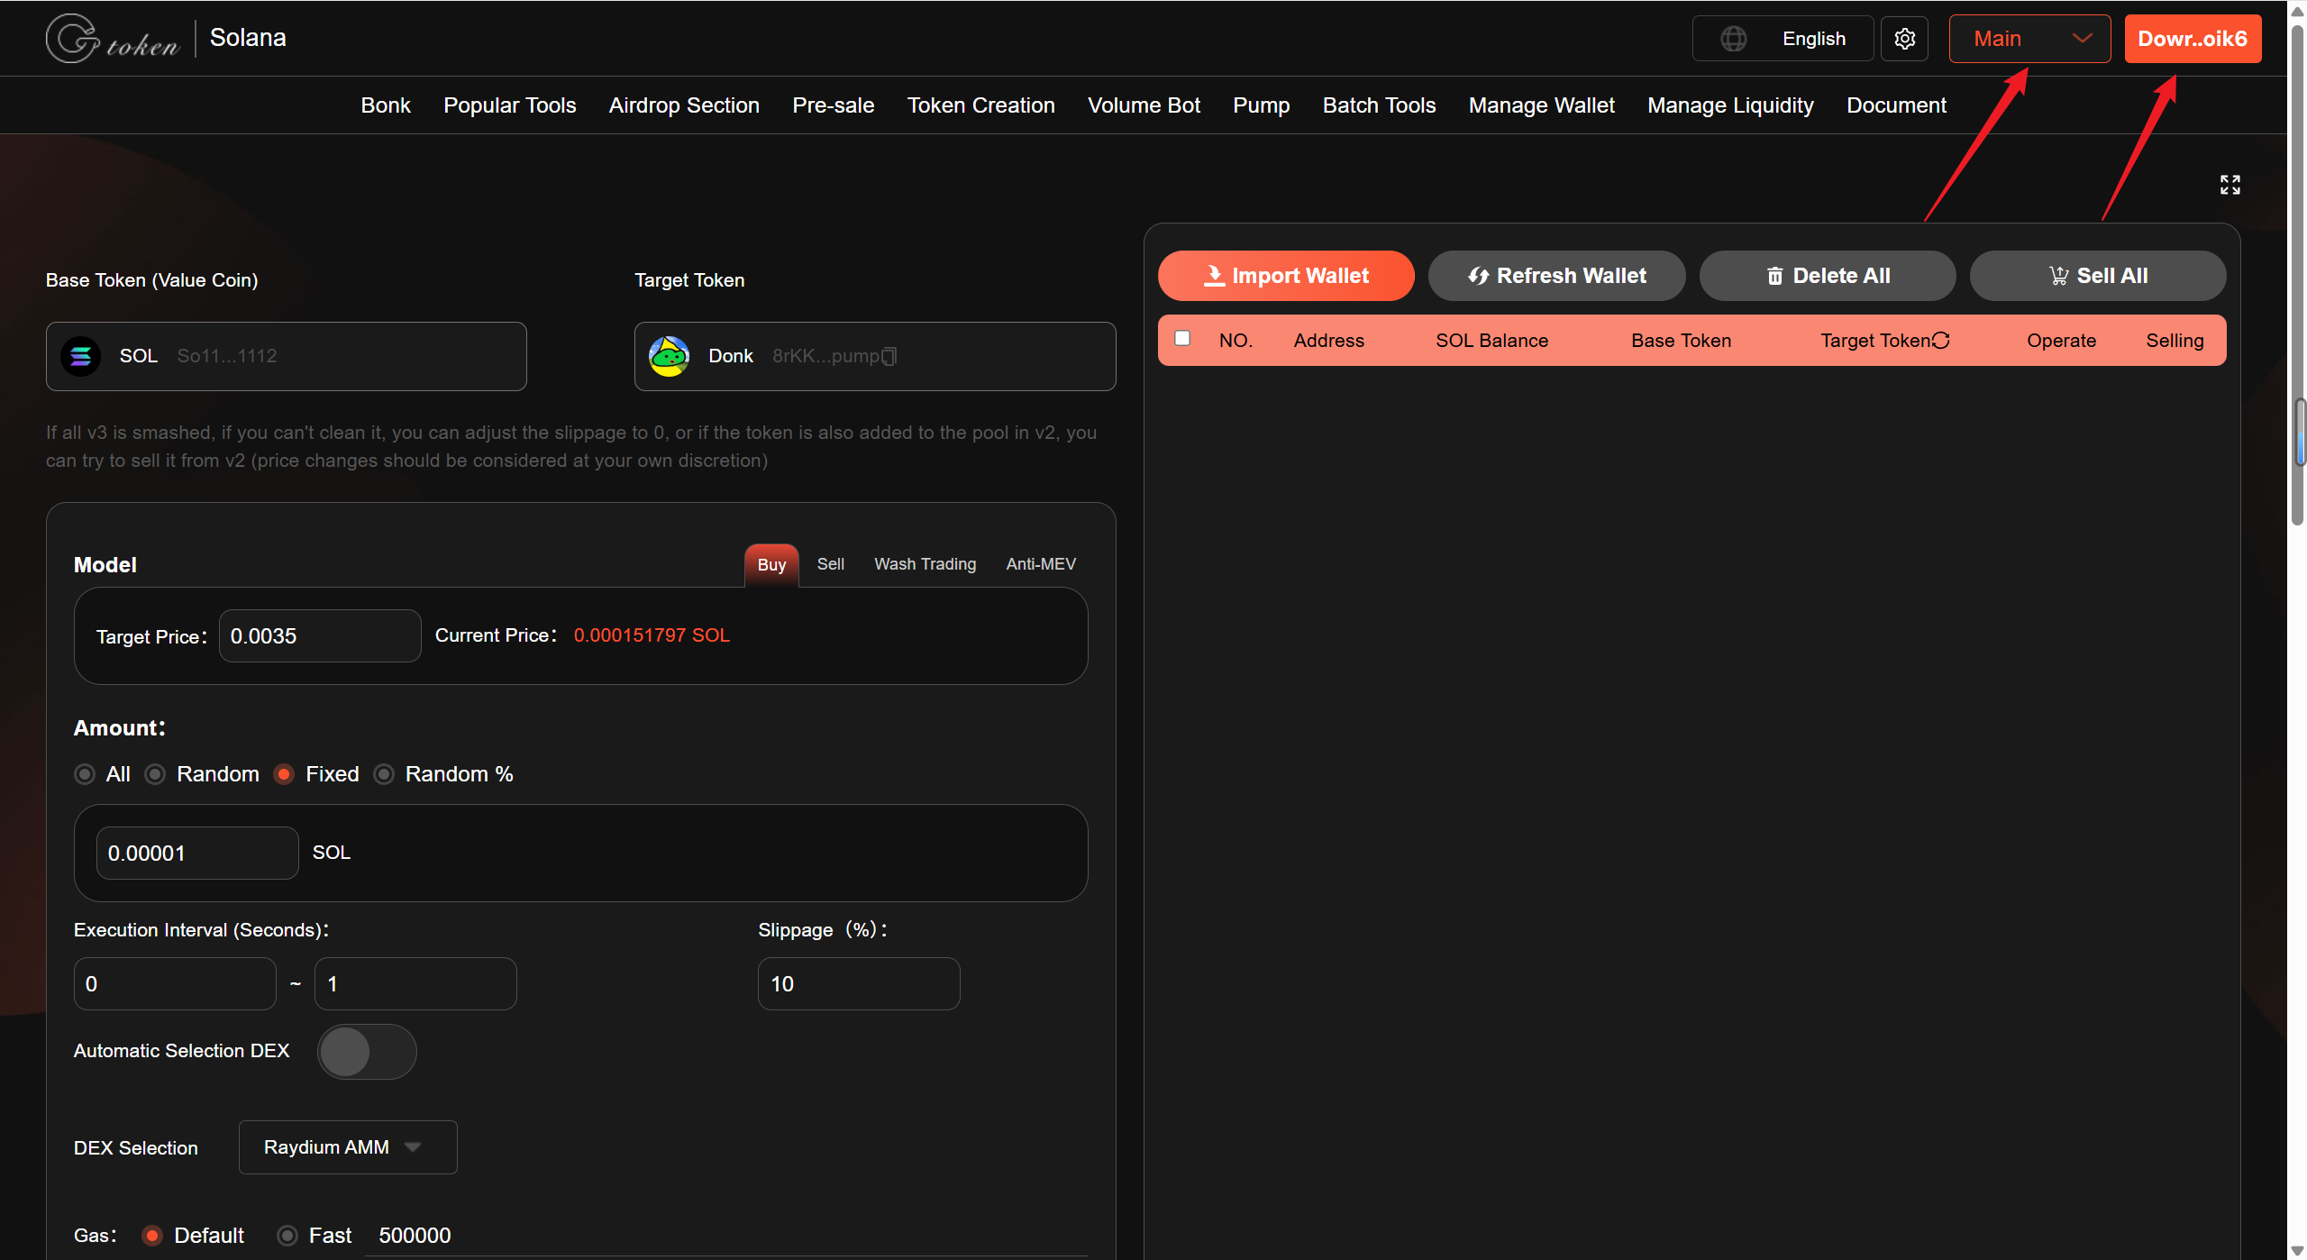The height and width of the screenshot is (1260, 2307).
Task: Click the globe language icon
Action: pyautogui.click(x=1733, y=39)
